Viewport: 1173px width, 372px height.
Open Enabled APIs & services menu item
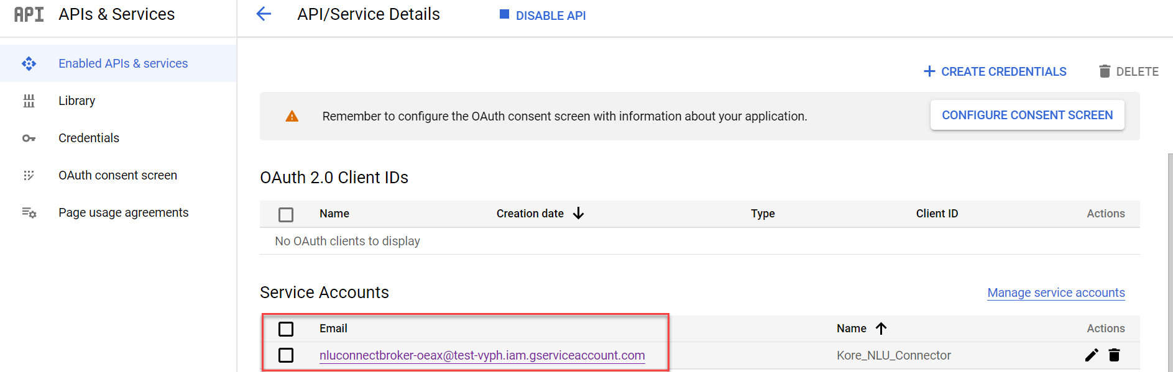(x=118, y=63)
